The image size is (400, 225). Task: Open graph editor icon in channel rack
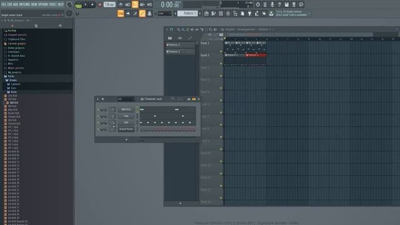point(189,99)
